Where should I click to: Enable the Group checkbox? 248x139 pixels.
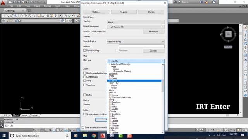pyautogui.click(x=84, y=81)
